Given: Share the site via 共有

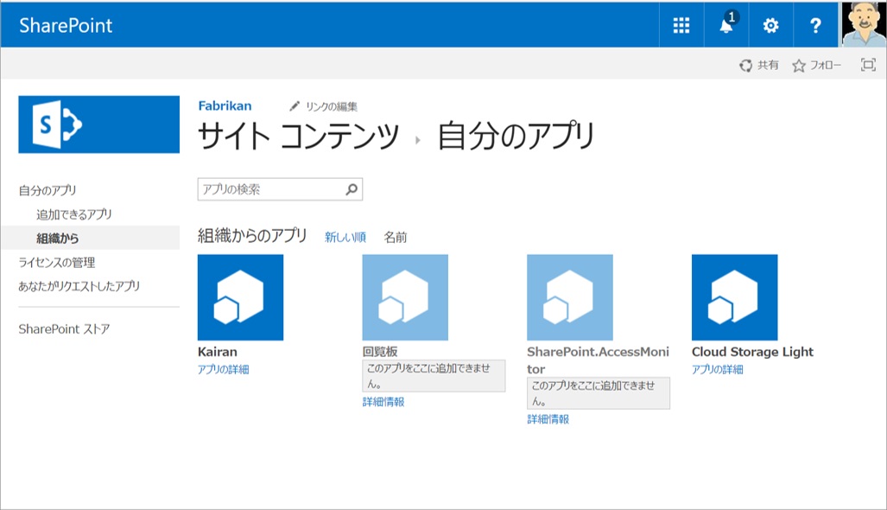Looking at the screenshot, I should coord(760,64).
